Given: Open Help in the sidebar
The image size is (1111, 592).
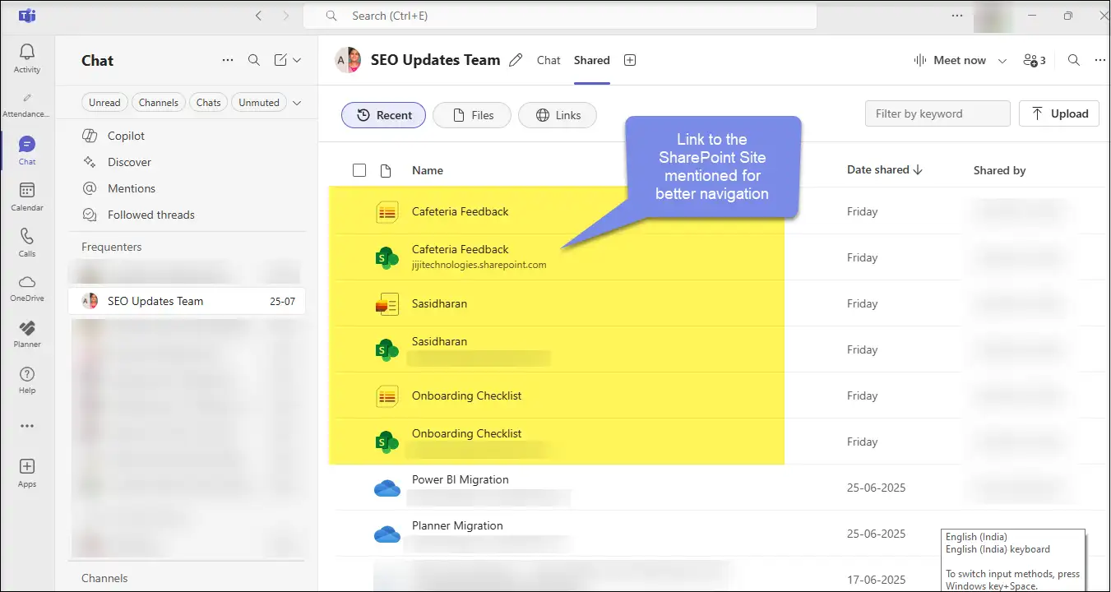Looking at the screenshot, I should pos(27,382).
